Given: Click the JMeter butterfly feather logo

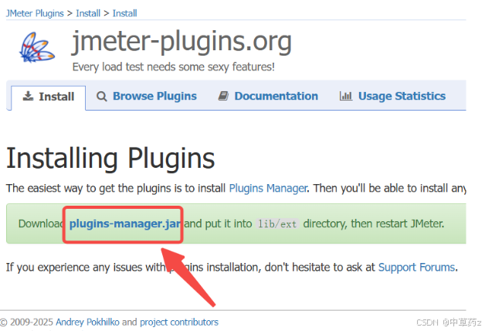Looking at the screenshot, I should tap(37, 47).
